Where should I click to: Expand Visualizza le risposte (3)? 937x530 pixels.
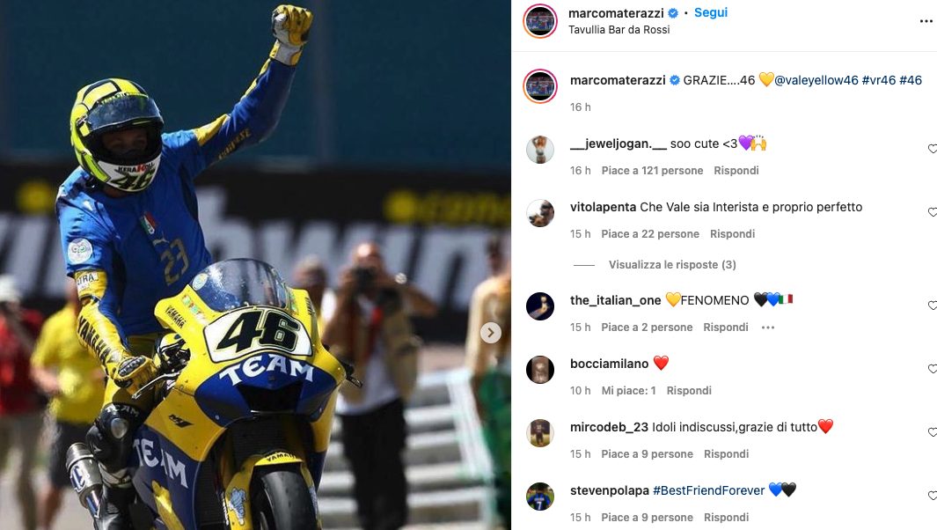pos(672,264)
